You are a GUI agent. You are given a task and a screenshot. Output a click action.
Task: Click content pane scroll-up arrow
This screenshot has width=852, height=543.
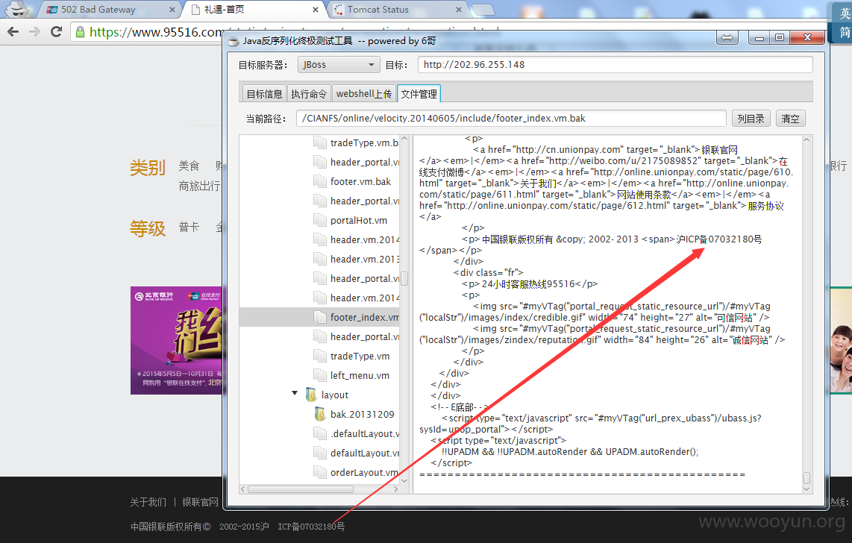click(806, 139)
